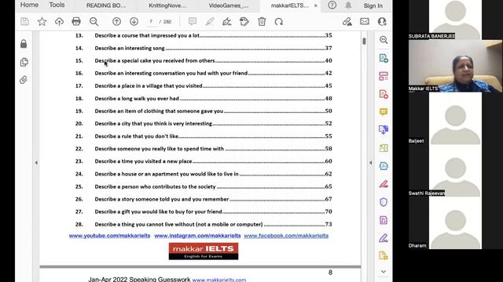Switch to the Tools tab
Viewport: 503px width, 282px height.
[x=57, y=5]
